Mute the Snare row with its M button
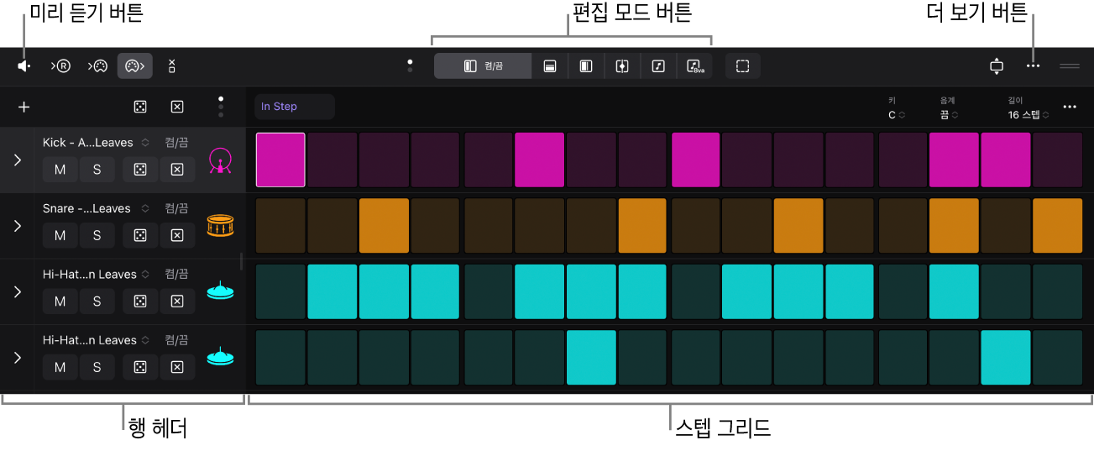The image size is (1094, 451). pyautogui.click(x=60, y=235)
